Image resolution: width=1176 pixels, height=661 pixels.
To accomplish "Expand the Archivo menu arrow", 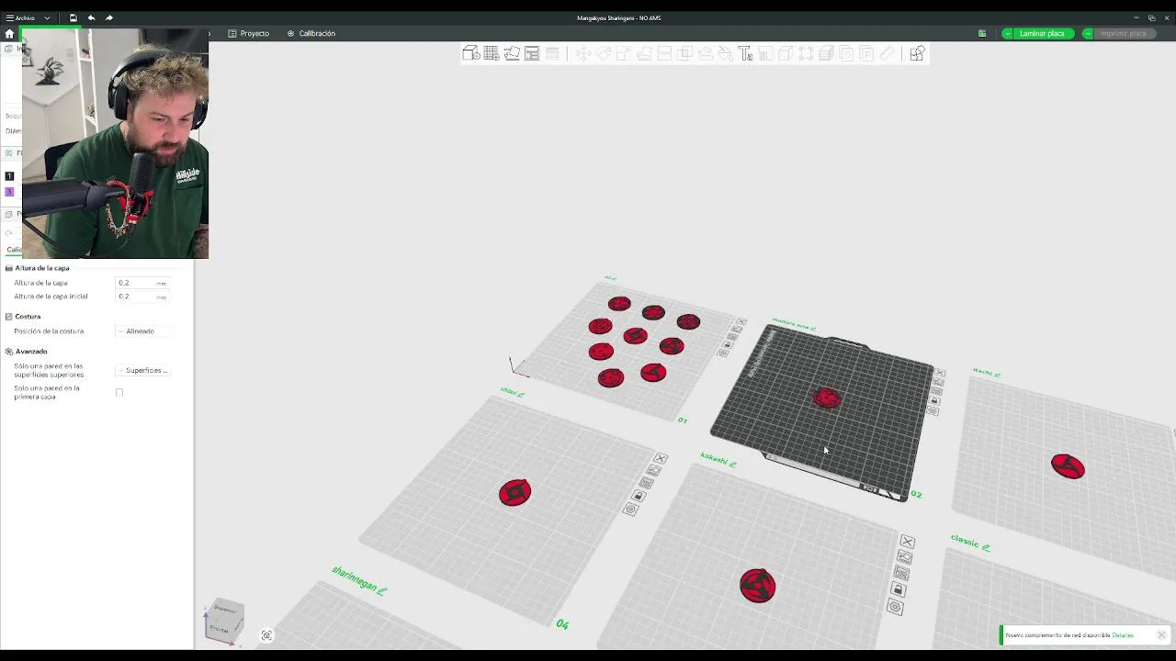I will point(47,17).
